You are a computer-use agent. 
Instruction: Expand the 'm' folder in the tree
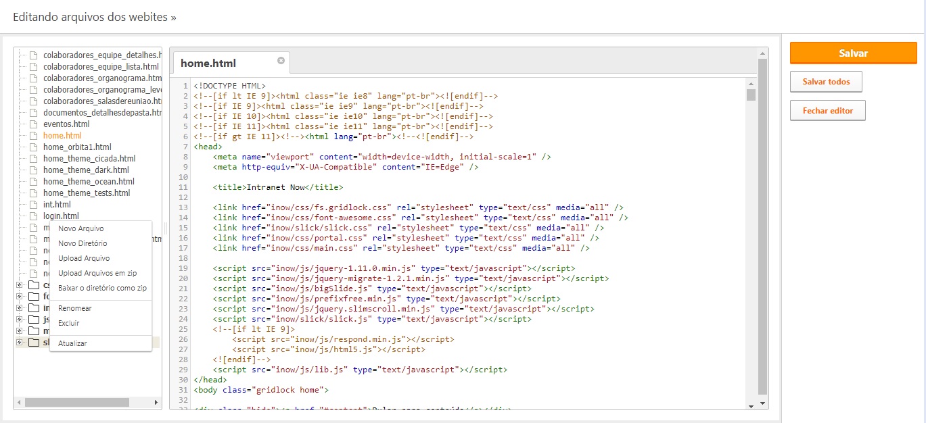(x=20, y=331)
